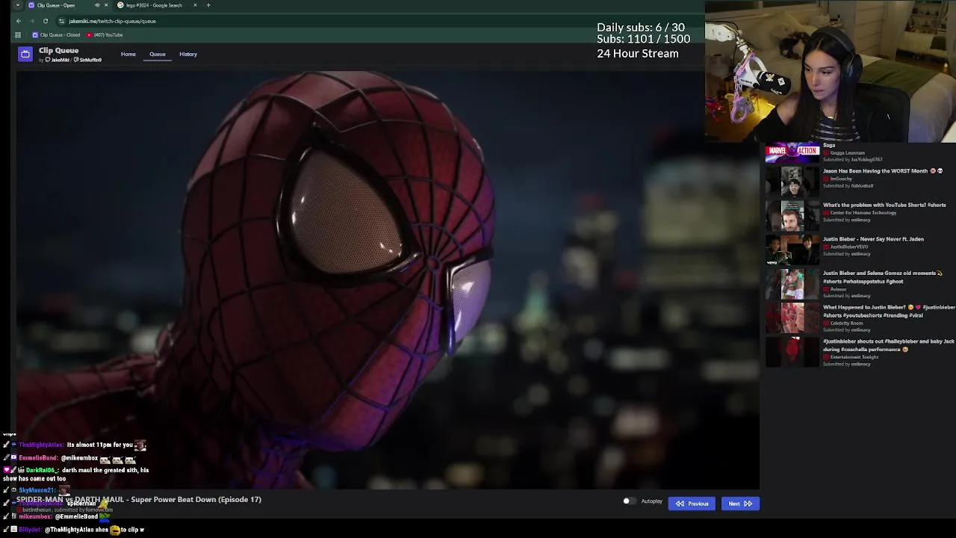Click the 'JustinBieberVEVO' channel name
Image resolution: width=956 pixels, height=538 pixels.
pos(851,247)
